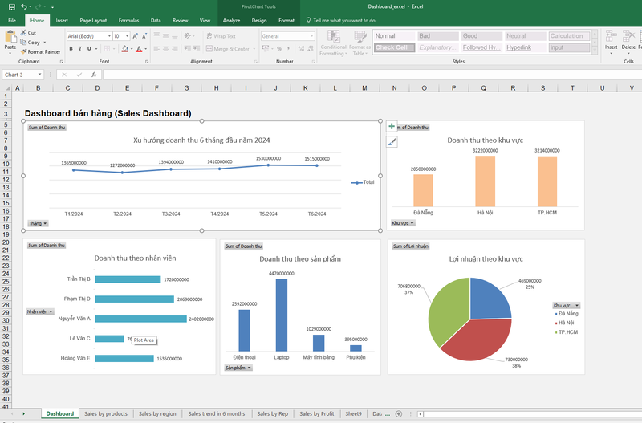This screenshot has height=423, width=642.
Task: Click the Undo arrow icon
Action: click(x=24, y=6)
